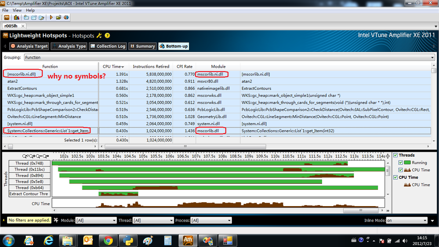439x247 pixels.
Task: Click the clear filters icon beside filter status
Action: tap(56, 220)
